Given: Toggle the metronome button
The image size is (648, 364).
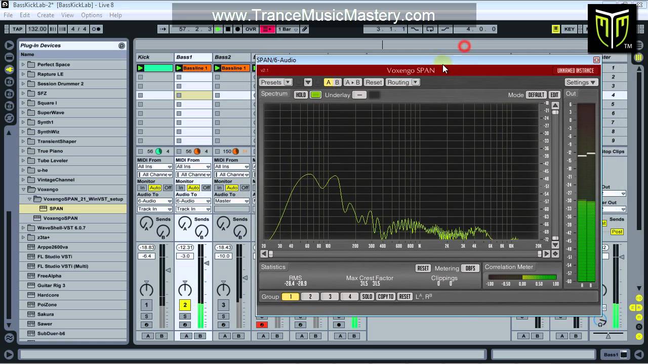Looking at the screenshot, I should pos(96,29).
